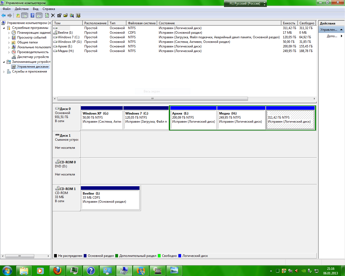Select Диспетчер устройств in the tree

tap(33, 57)
